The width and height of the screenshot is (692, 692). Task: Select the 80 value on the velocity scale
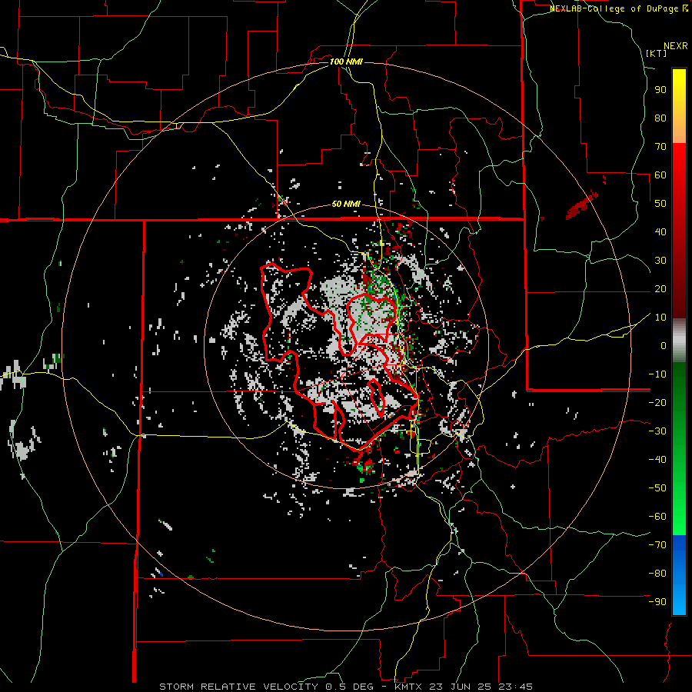(660, 118)
